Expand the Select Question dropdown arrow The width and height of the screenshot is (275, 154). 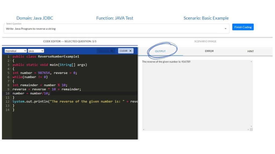tap(225, 29)
